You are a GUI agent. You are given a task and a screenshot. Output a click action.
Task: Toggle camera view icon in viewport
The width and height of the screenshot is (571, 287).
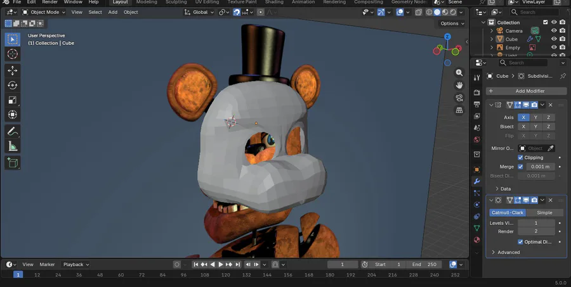click(x=459, y=98)
